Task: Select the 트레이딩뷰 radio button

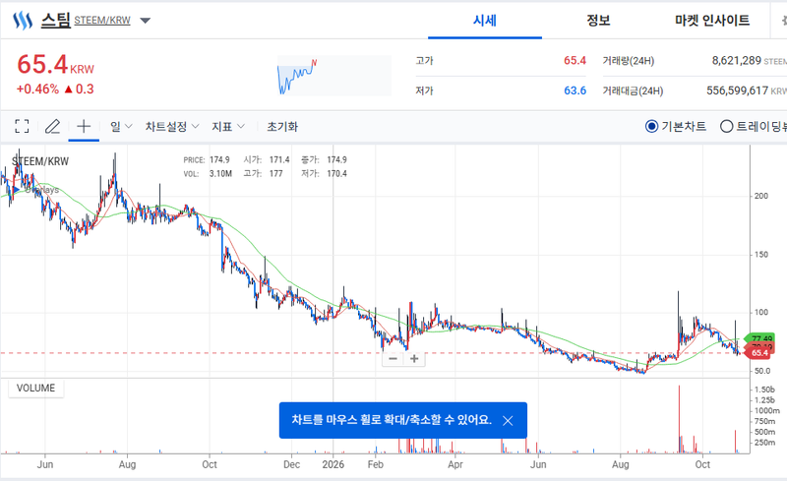Action: click(x=726, y=127)
